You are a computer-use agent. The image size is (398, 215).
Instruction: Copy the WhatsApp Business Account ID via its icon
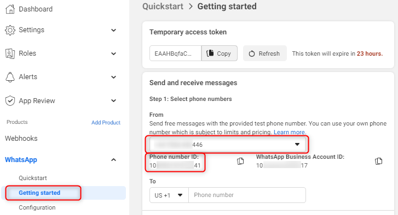pyautogui.click(x=378, y=161)
